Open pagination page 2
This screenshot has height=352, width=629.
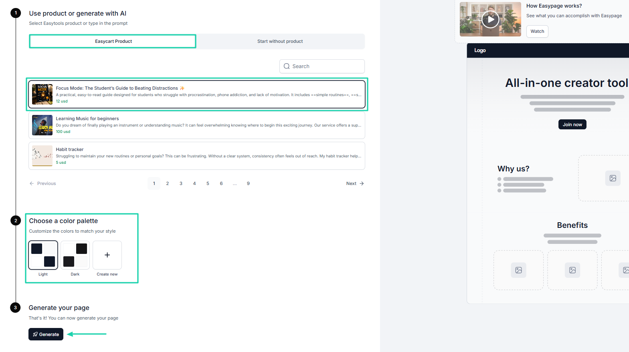point(168,183)
